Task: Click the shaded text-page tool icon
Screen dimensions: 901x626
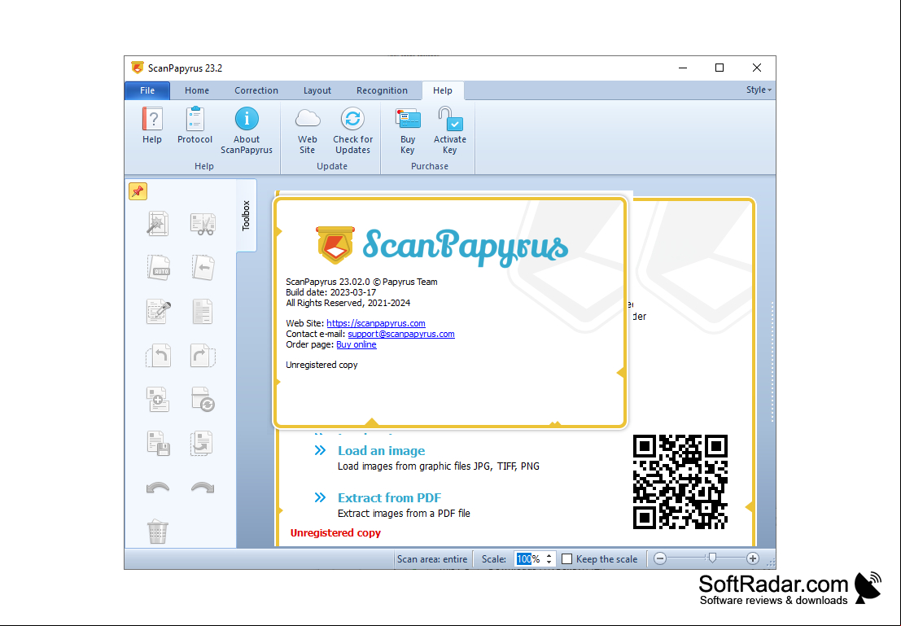Action: (203, 312)
